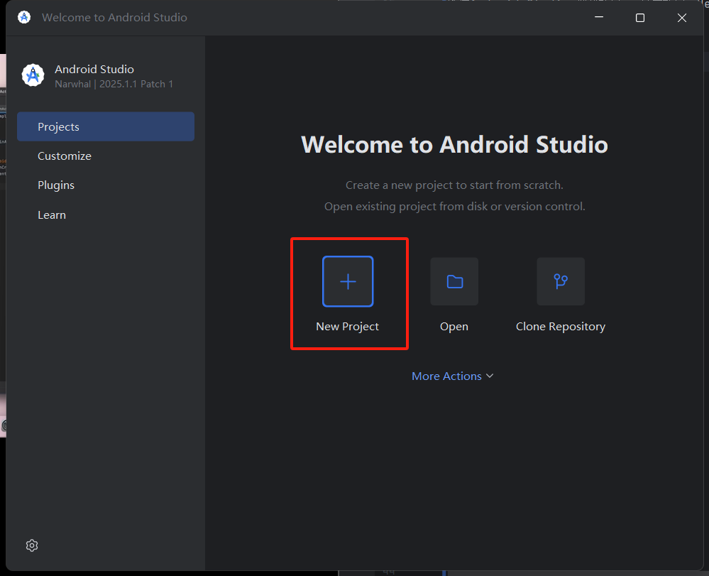709x576 pixels.
Task: Close the Welcome to Android Studio window
Action: coord(682,18)
